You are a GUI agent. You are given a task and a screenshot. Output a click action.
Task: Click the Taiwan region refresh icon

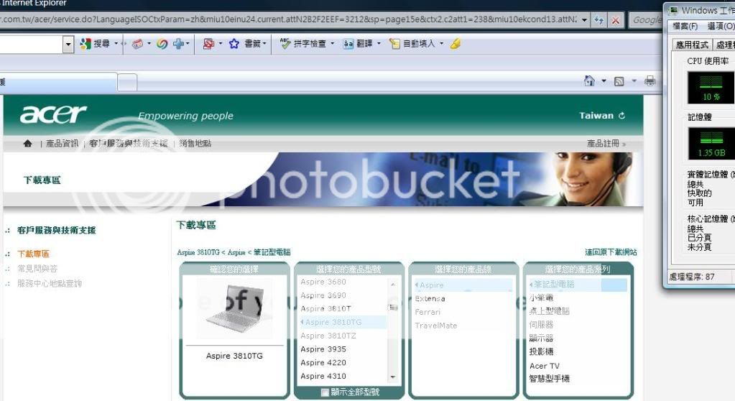(621, 116)
